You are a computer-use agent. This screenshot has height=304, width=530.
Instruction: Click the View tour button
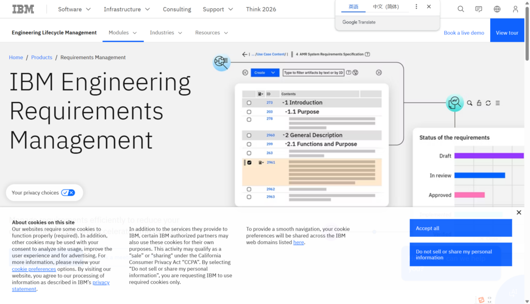[507, 33]
